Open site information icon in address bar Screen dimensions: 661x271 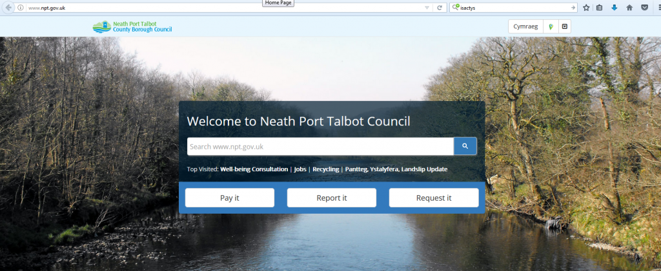pos(20,8)
